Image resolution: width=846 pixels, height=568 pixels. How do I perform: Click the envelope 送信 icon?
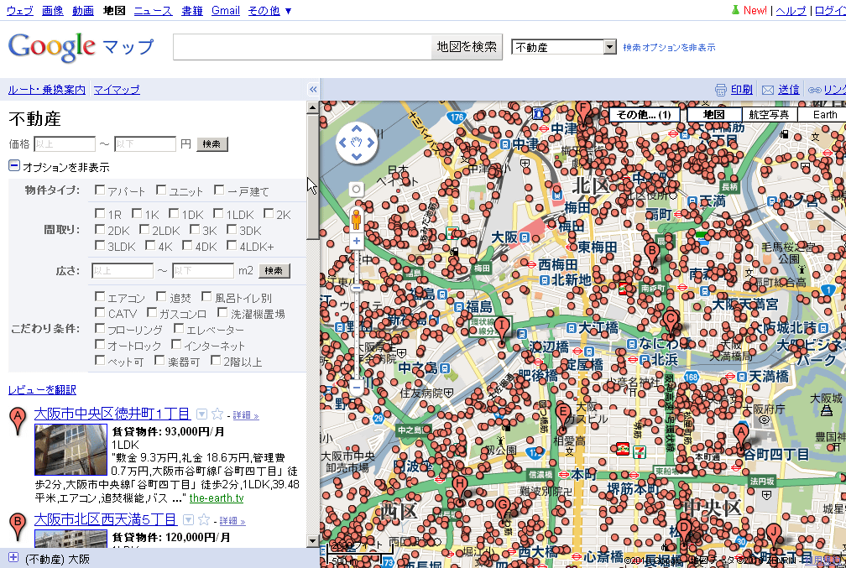click(767, 90)
